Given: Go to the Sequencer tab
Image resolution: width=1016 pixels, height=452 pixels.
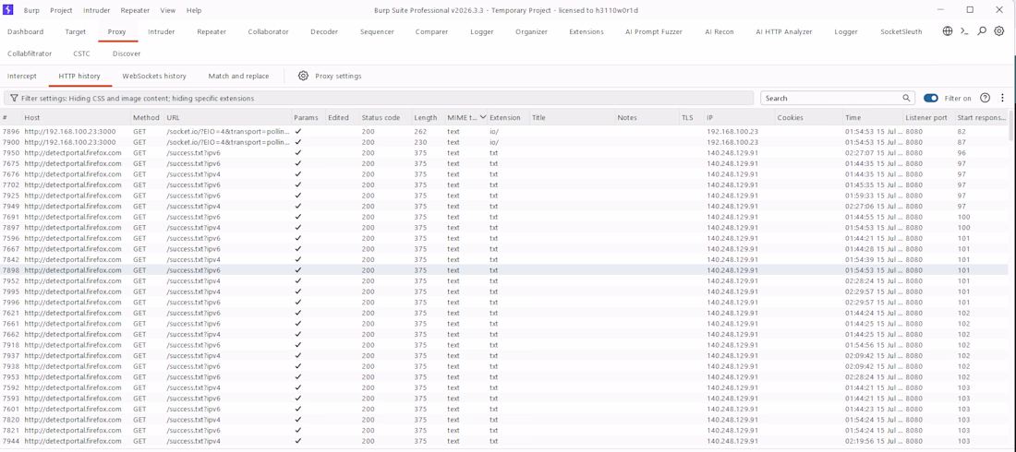Looking at the screenshot, I should tap(377, 31).
